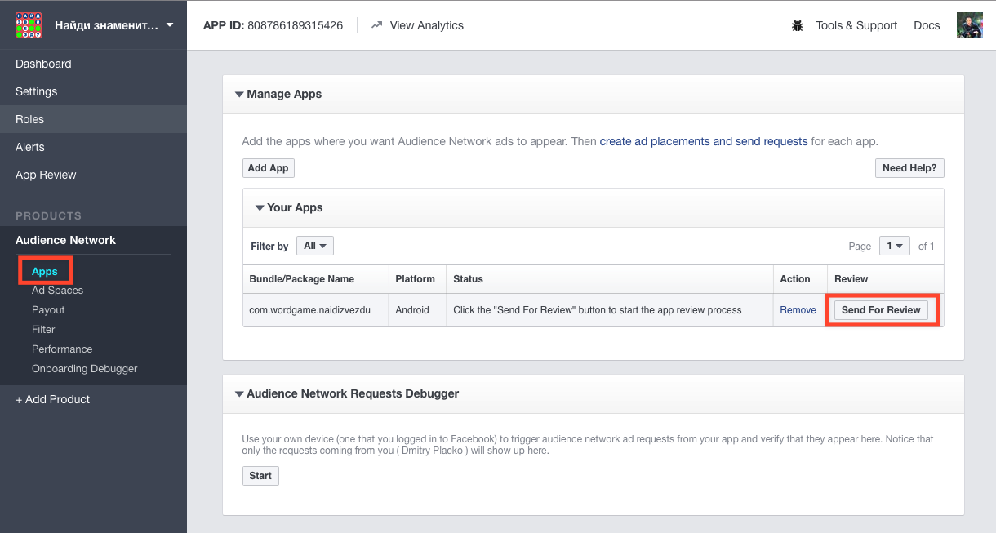The image size is (996, 533).
Task: Click the View Analytics trend icon
Action: click(x=376, y=25)
